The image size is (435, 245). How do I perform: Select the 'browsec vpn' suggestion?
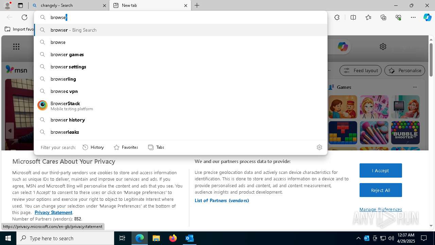point(180,91)
